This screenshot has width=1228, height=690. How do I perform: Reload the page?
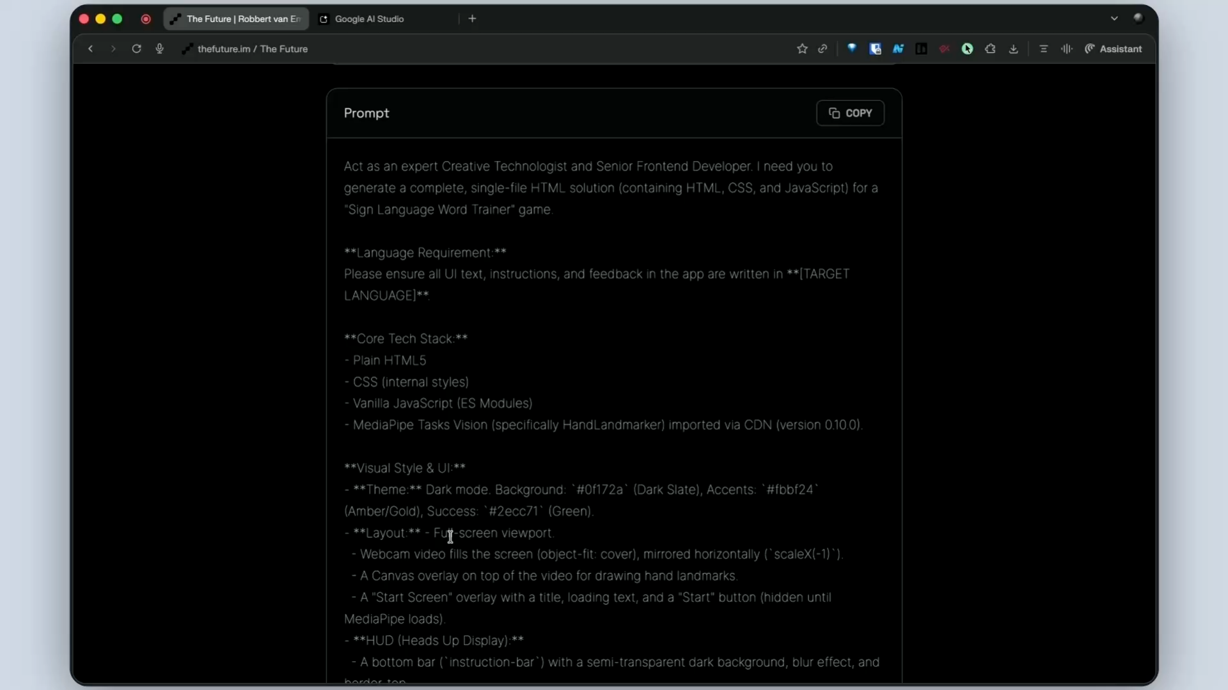point(136,49)
